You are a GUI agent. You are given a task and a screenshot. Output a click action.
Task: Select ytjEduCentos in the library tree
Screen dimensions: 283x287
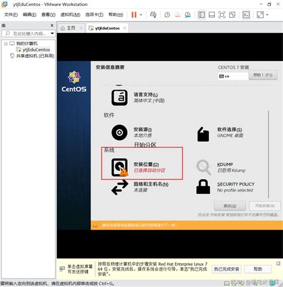point(36,50)
